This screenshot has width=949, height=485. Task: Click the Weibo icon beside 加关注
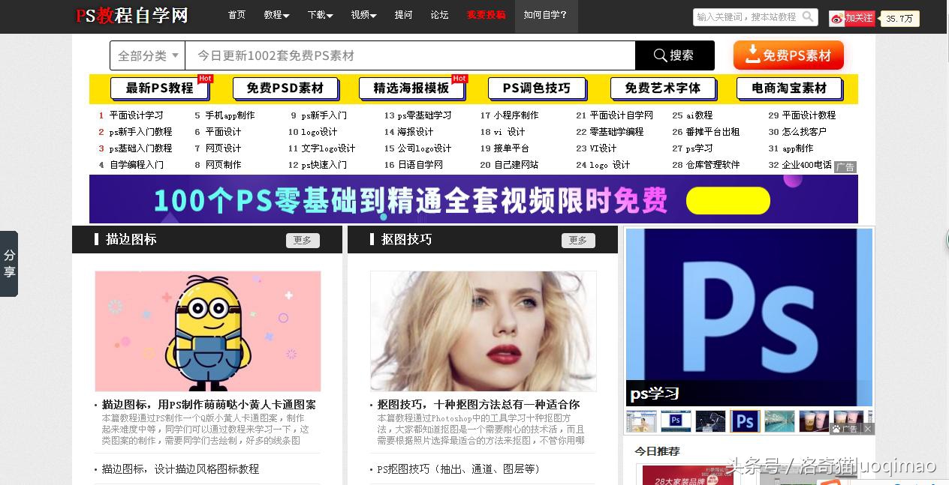click(836, 19)
